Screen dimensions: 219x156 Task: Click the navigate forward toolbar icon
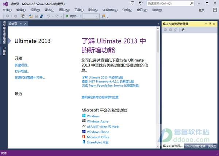[16, 16]
